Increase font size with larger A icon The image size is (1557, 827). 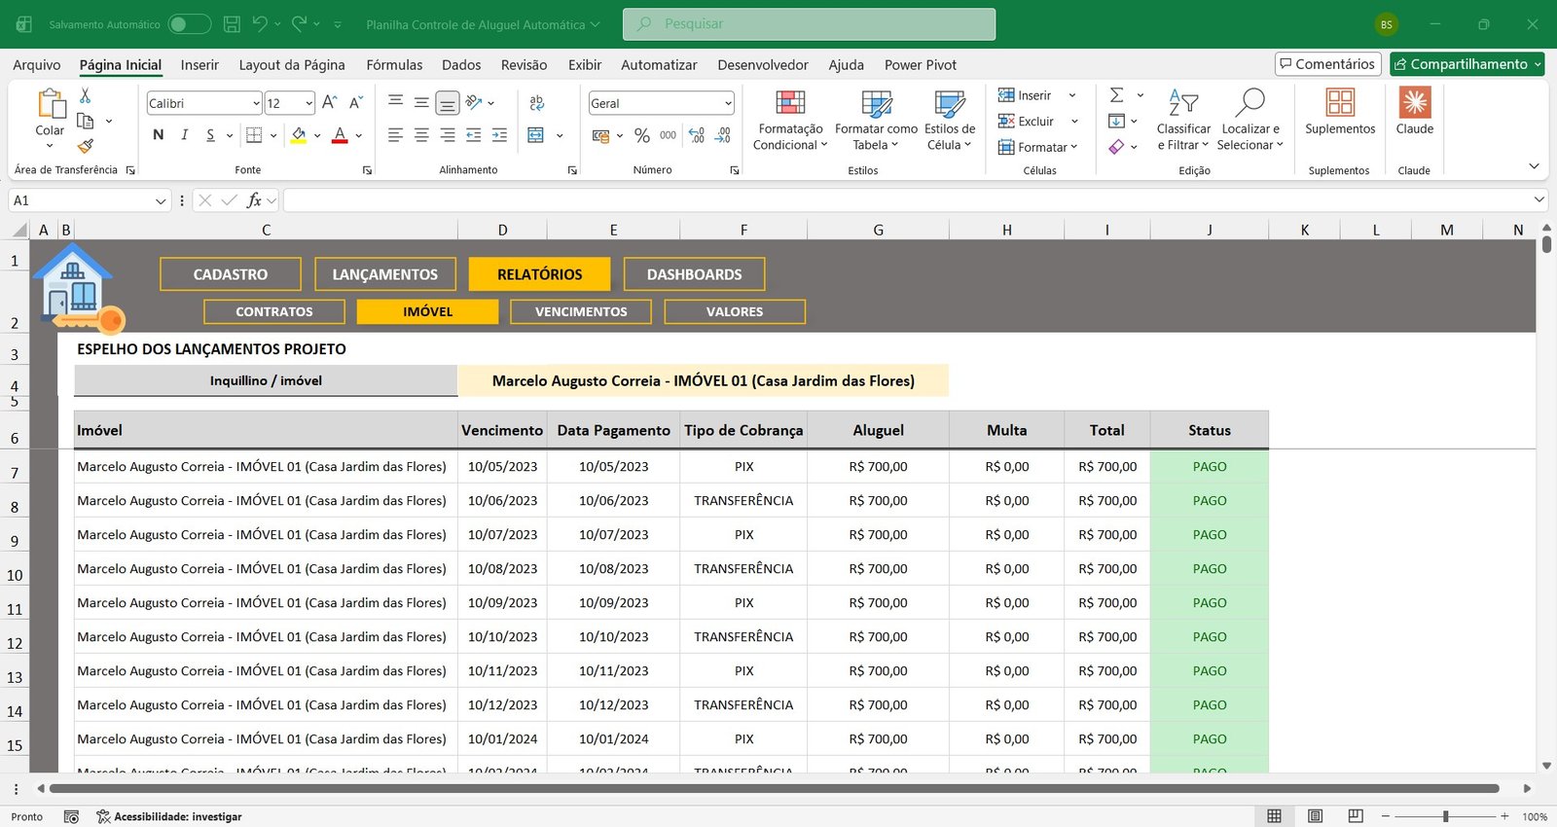tap(329, 102)
